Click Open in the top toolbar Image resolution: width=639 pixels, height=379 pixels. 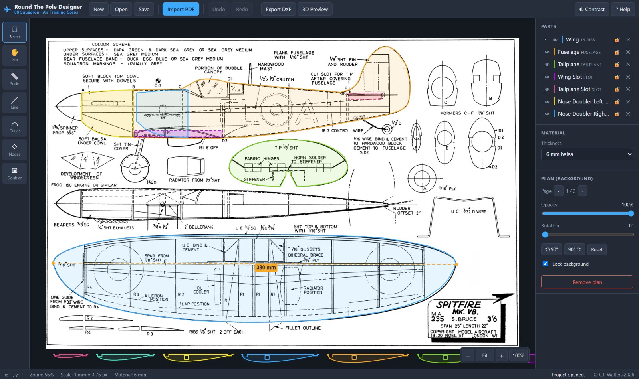[121, 9]
